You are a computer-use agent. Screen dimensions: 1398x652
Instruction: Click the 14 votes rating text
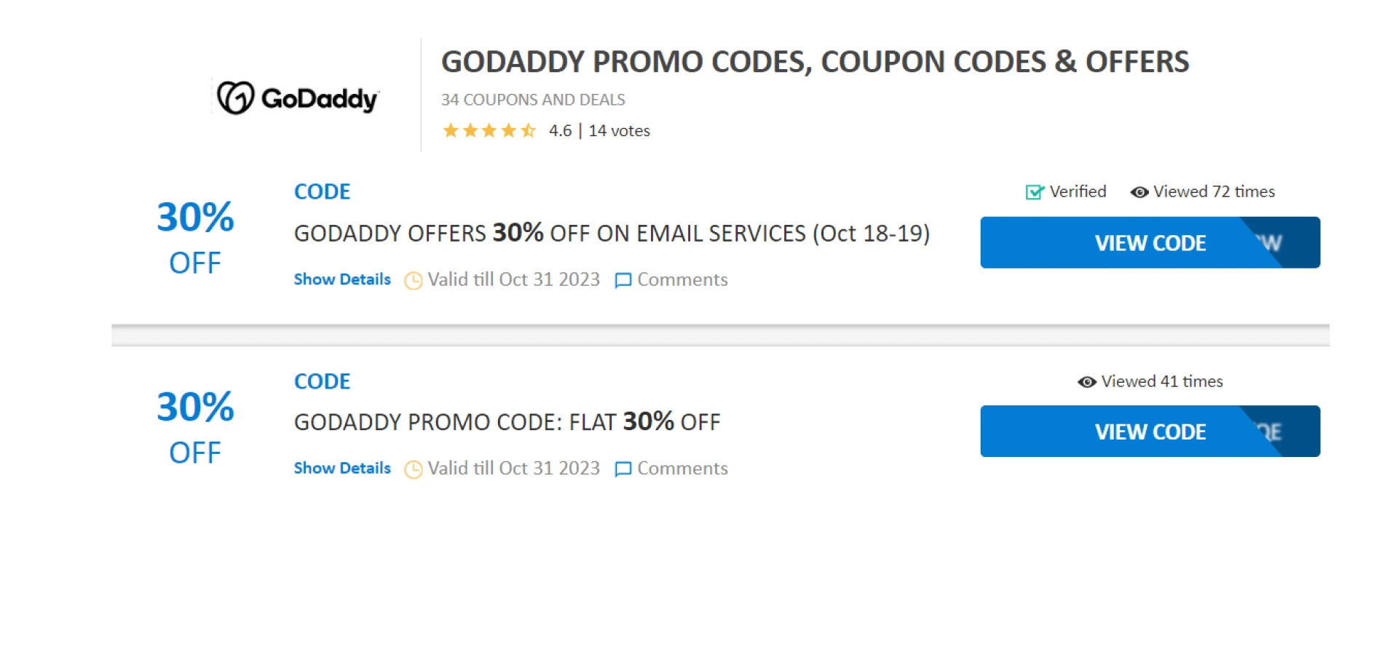pyautogui.click(x=619, y=131)
